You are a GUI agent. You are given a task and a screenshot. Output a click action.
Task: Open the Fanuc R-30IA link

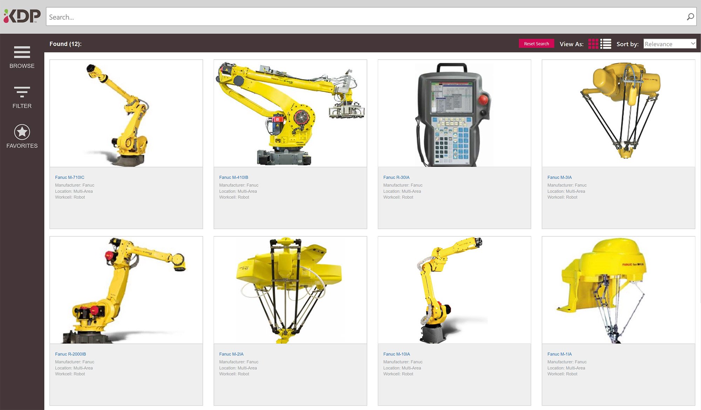point(396,177)
